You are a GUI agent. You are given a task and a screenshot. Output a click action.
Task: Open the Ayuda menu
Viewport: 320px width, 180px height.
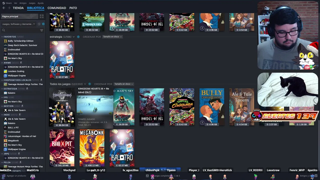[x=40, y=3]
